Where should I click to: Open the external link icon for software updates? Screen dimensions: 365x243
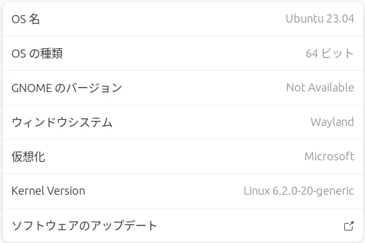click(349, 225)
